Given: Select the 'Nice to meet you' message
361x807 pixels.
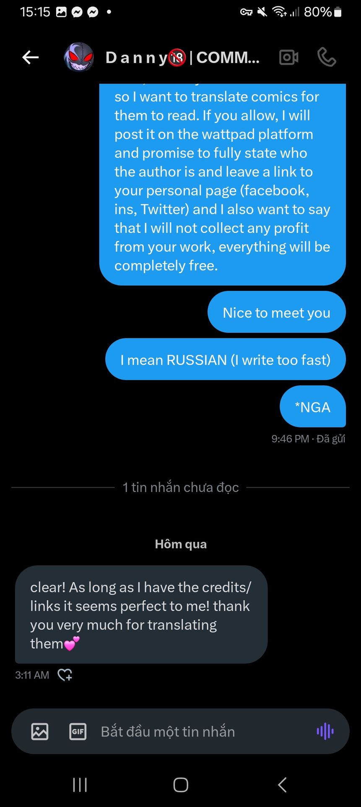Looking at the screenshot, I should (x=276, y=312).
